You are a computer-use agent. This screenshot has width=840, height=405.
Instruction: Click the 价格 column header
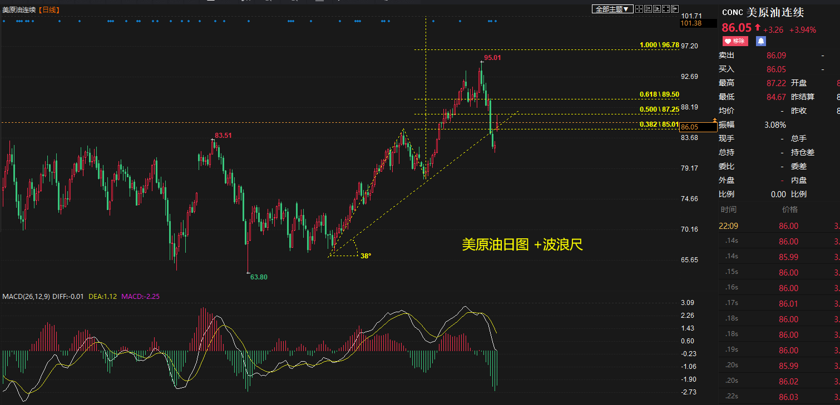[x=789, y=209]
